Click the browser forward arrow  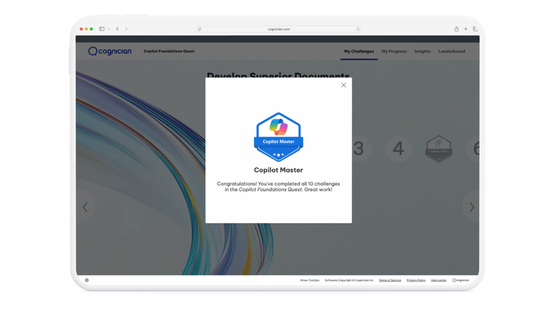[126, 29]
